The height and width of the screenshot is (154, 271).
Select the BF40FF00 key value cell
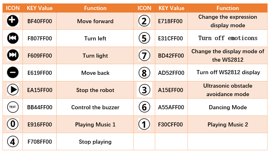coord(39,21)
